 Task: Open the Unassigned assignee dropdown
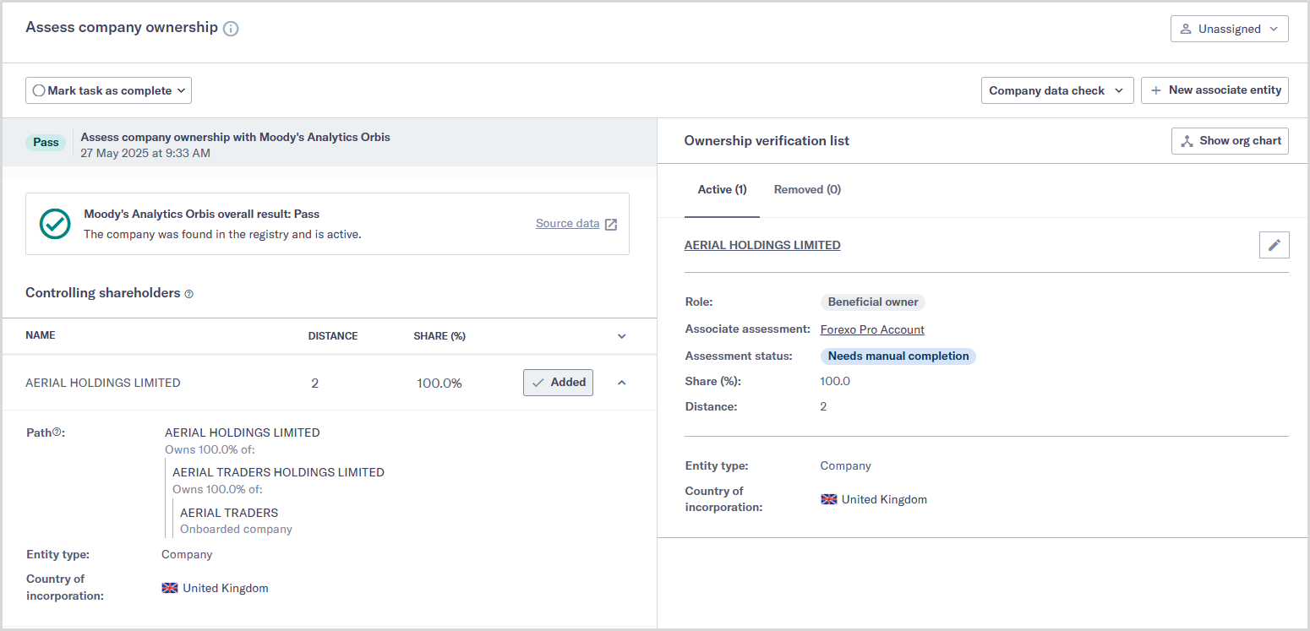click(x=1229, y=29)
